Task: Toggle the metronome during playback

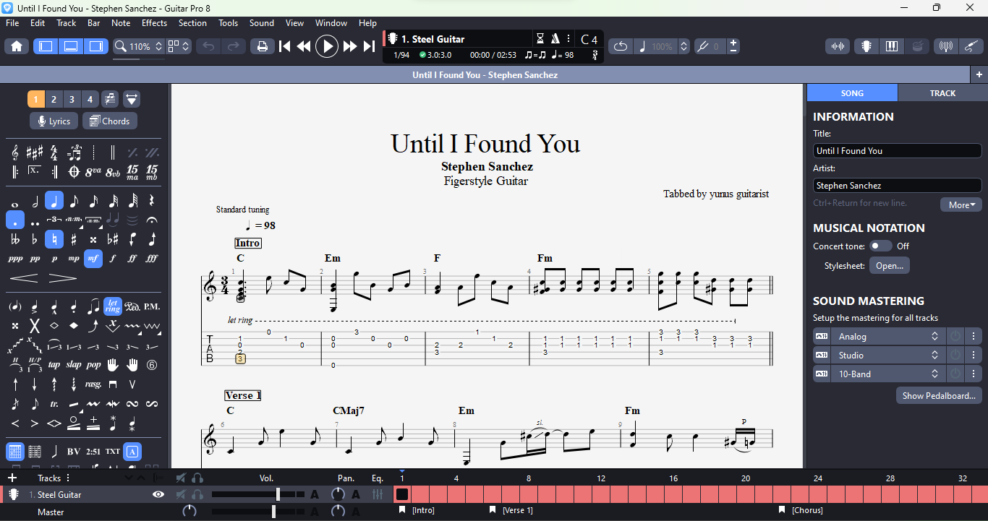Action: point(555,39)
